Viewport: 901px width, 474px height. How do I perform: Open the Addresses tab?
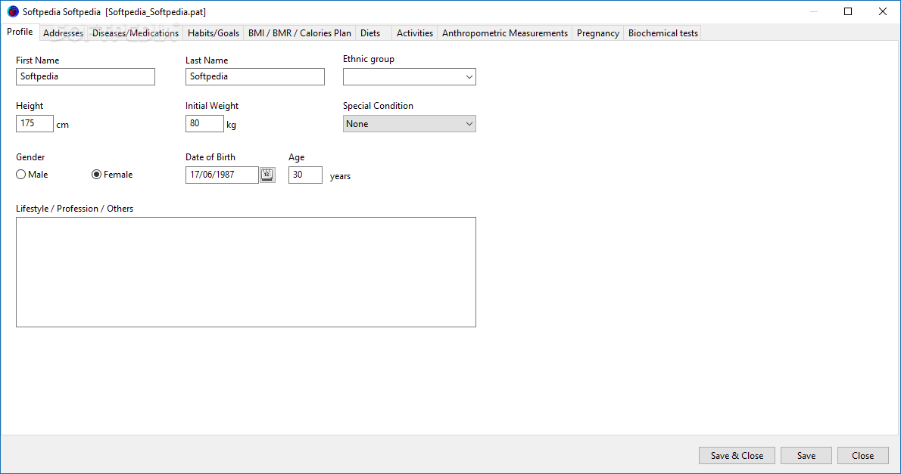63,33
